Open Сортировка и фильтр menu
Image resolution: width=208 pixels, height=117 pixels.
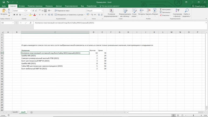point(177,13)
